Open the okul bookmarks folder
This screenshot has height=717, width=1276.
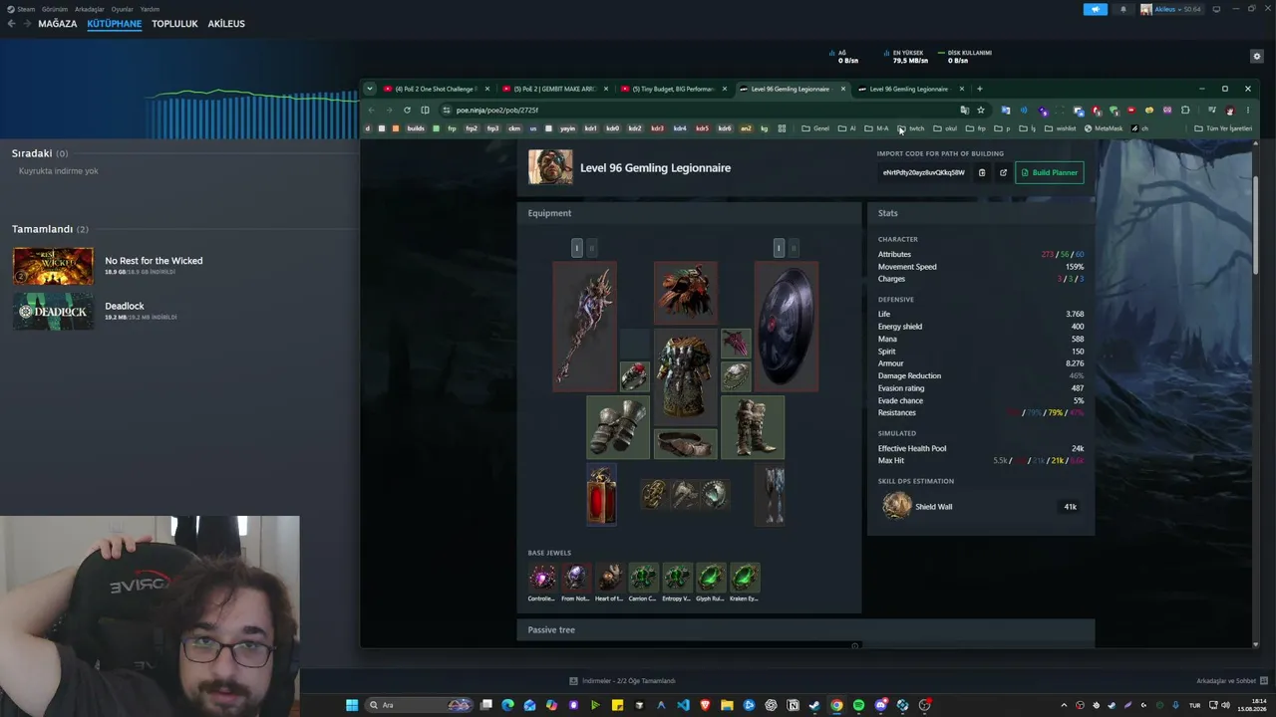pos(945,128)
